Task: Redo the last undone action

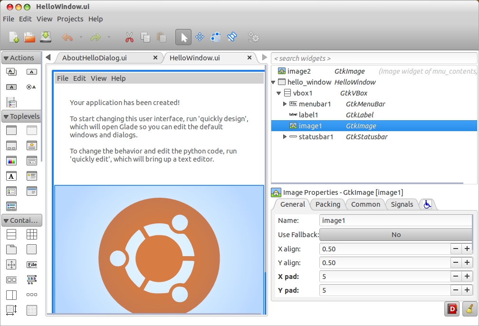Action: [x=96, y=37]
